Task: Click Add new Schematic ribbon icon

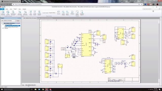Action: click(3, 13)
